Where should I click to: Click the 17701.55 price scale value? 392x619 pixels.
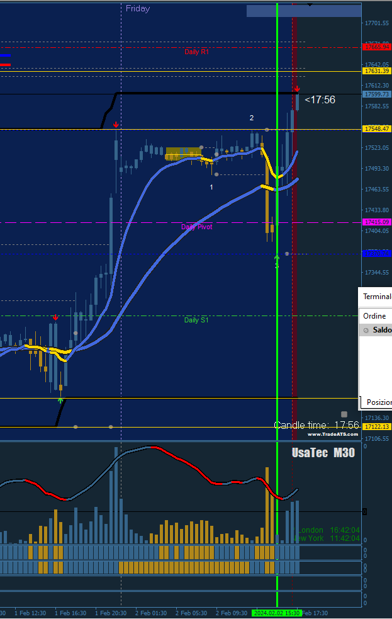[377, 23]
